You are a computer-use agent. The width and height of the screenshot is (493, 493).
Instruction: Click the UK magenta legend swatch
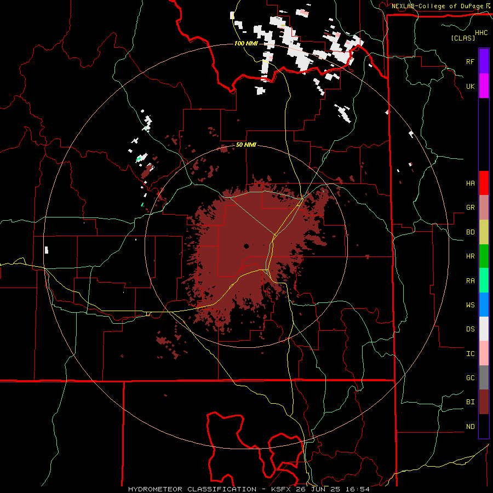(484, 86)
